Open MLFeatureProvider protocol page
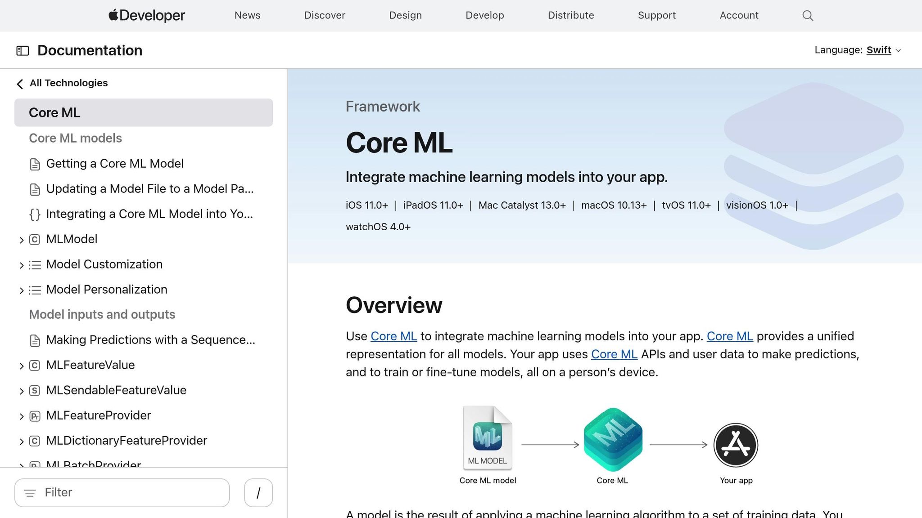This screenshot has height=518, width=922. 99,415
